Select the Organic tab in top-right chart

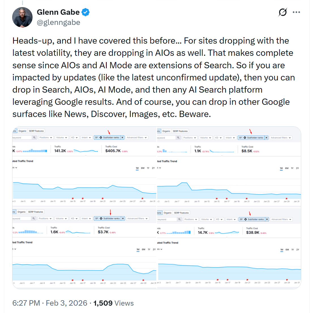166,131
